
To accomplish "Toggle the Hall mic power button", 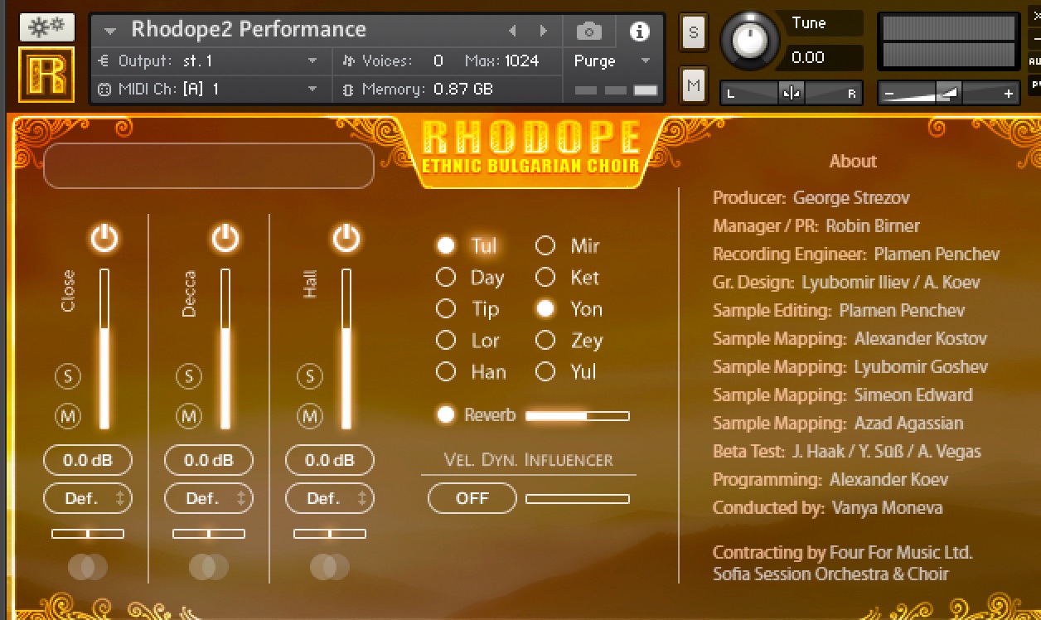I will tap(346, 240).
